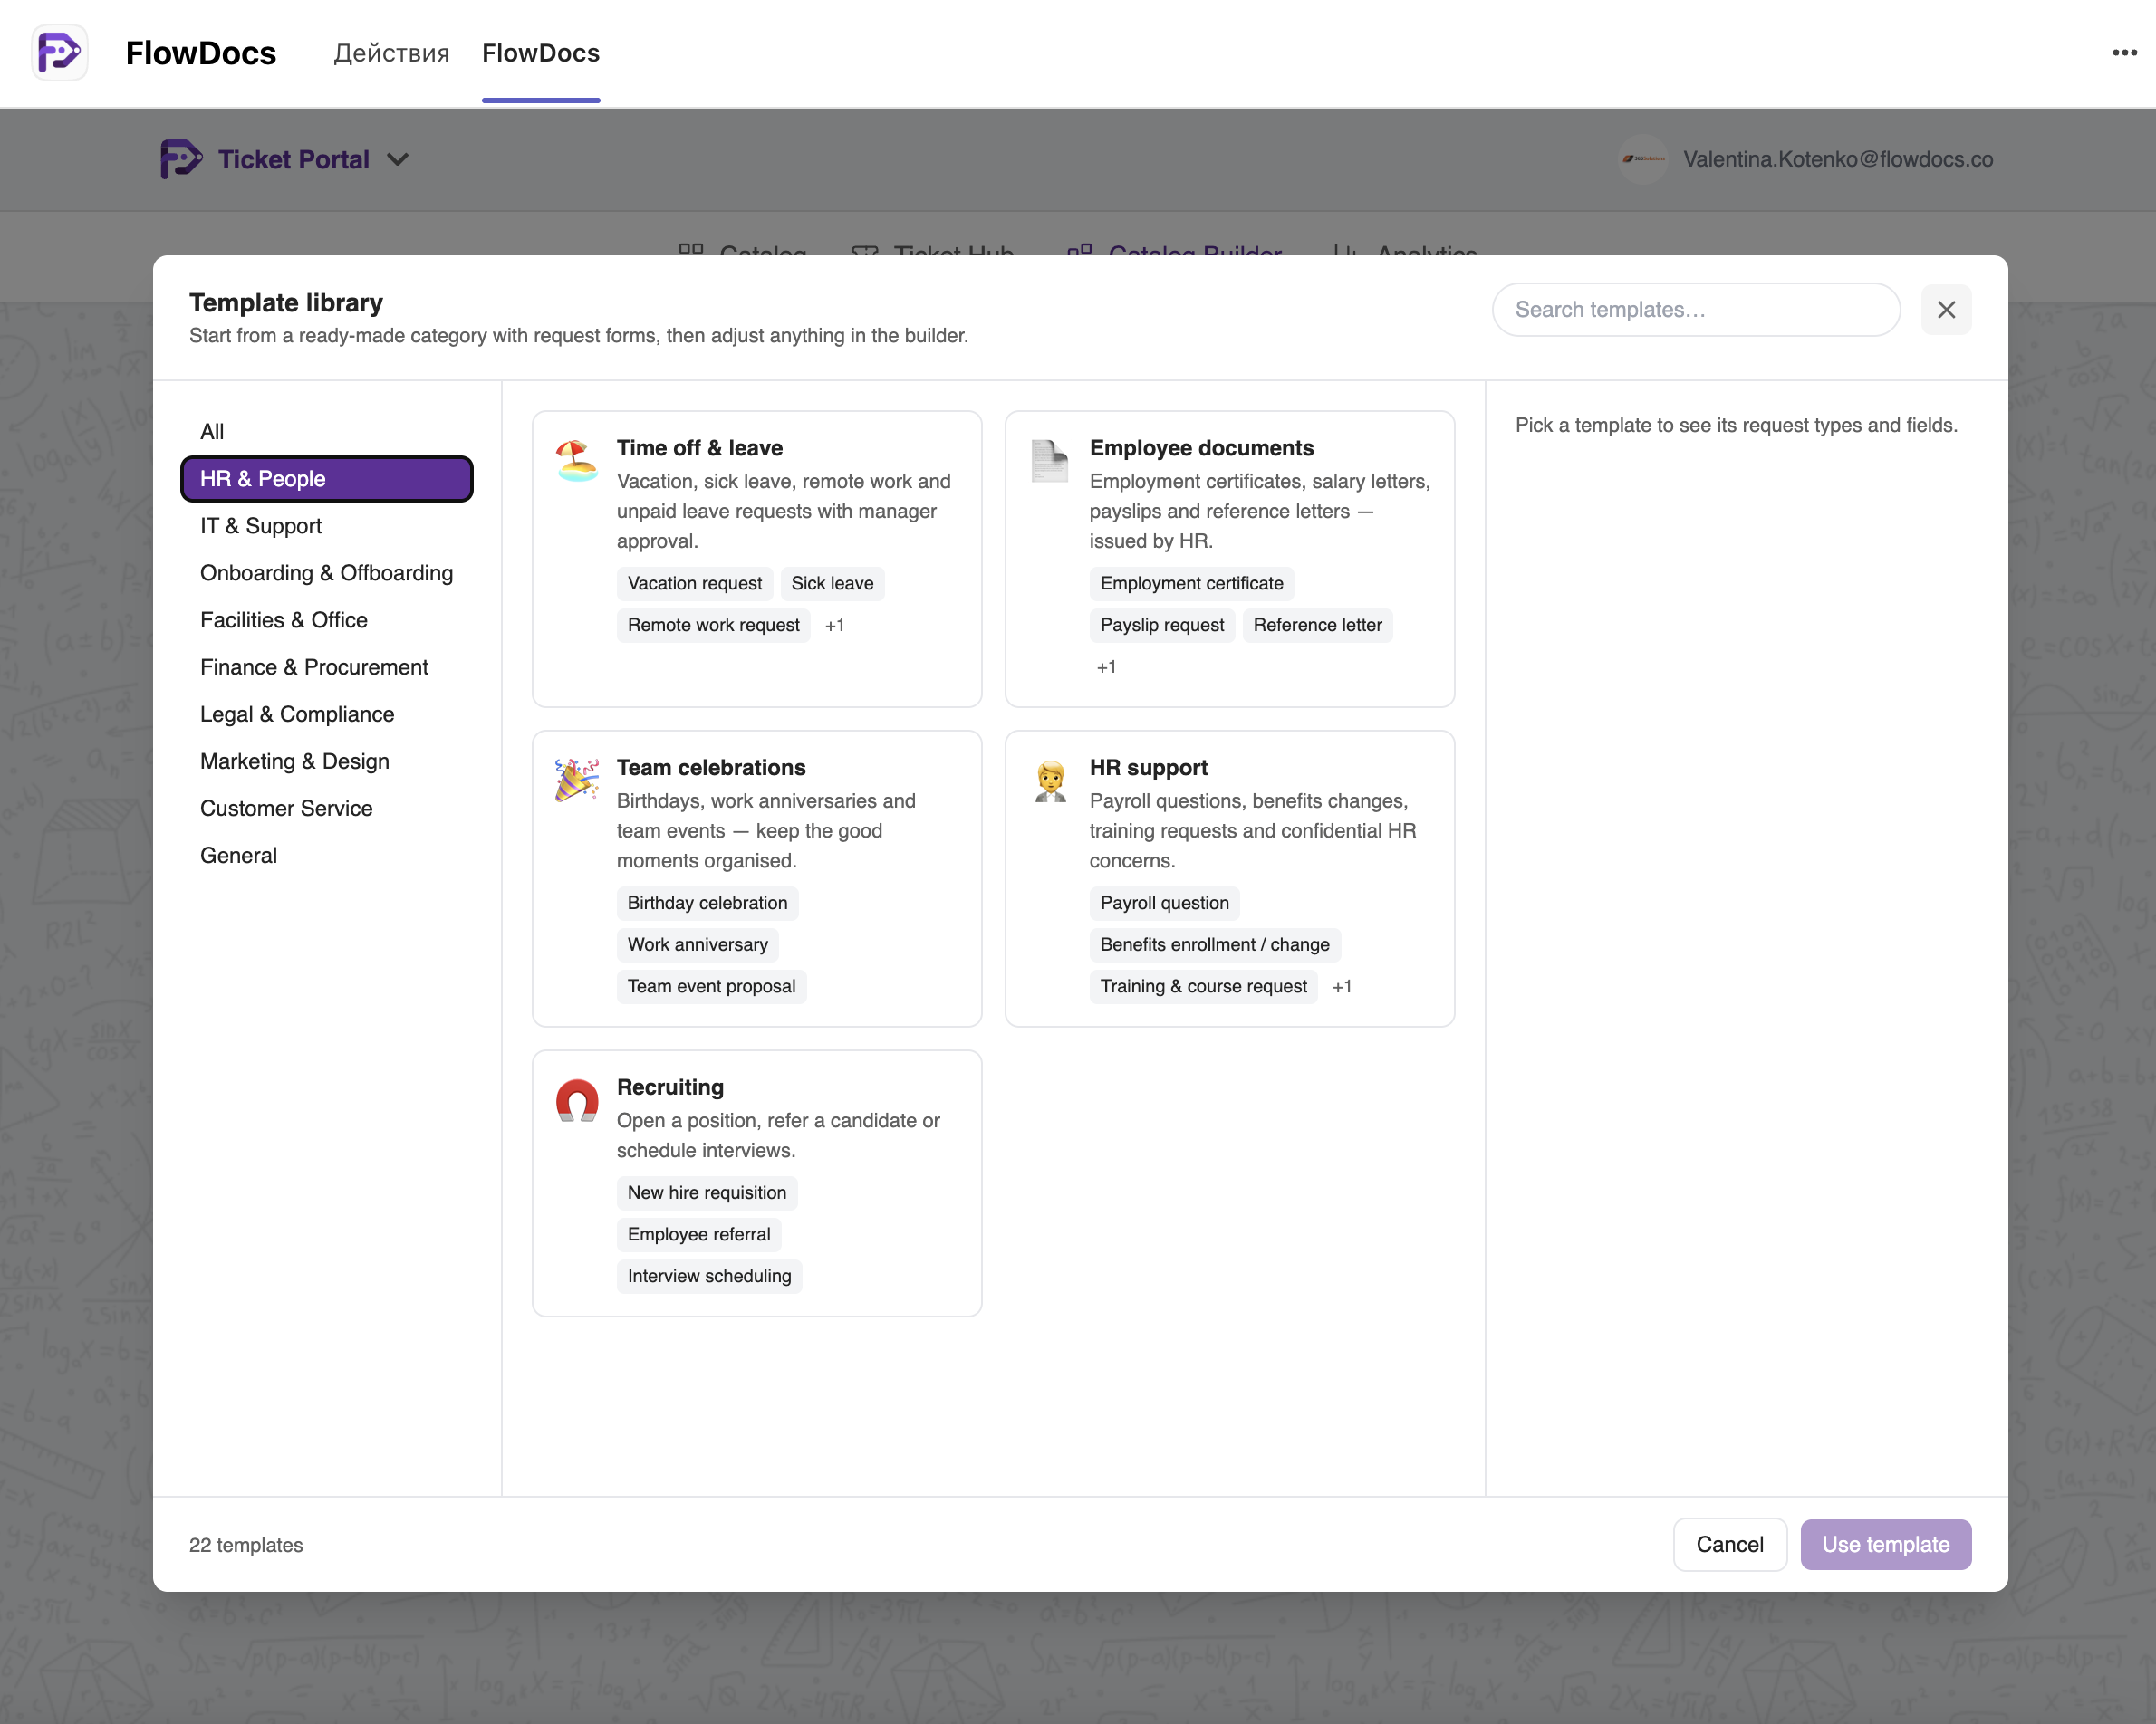Expand the Ticket Portal dropdown chevron
Screen dimensions: 2156x1724
pos(397,160)
